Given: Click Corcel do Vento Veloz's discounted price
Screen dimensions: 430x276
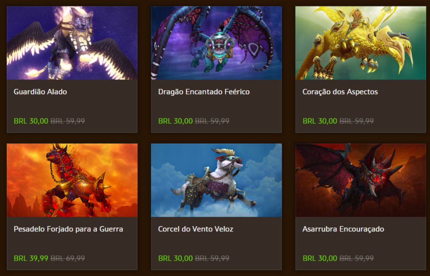Looking at the screenshot, I should click(x=175, y=258).
